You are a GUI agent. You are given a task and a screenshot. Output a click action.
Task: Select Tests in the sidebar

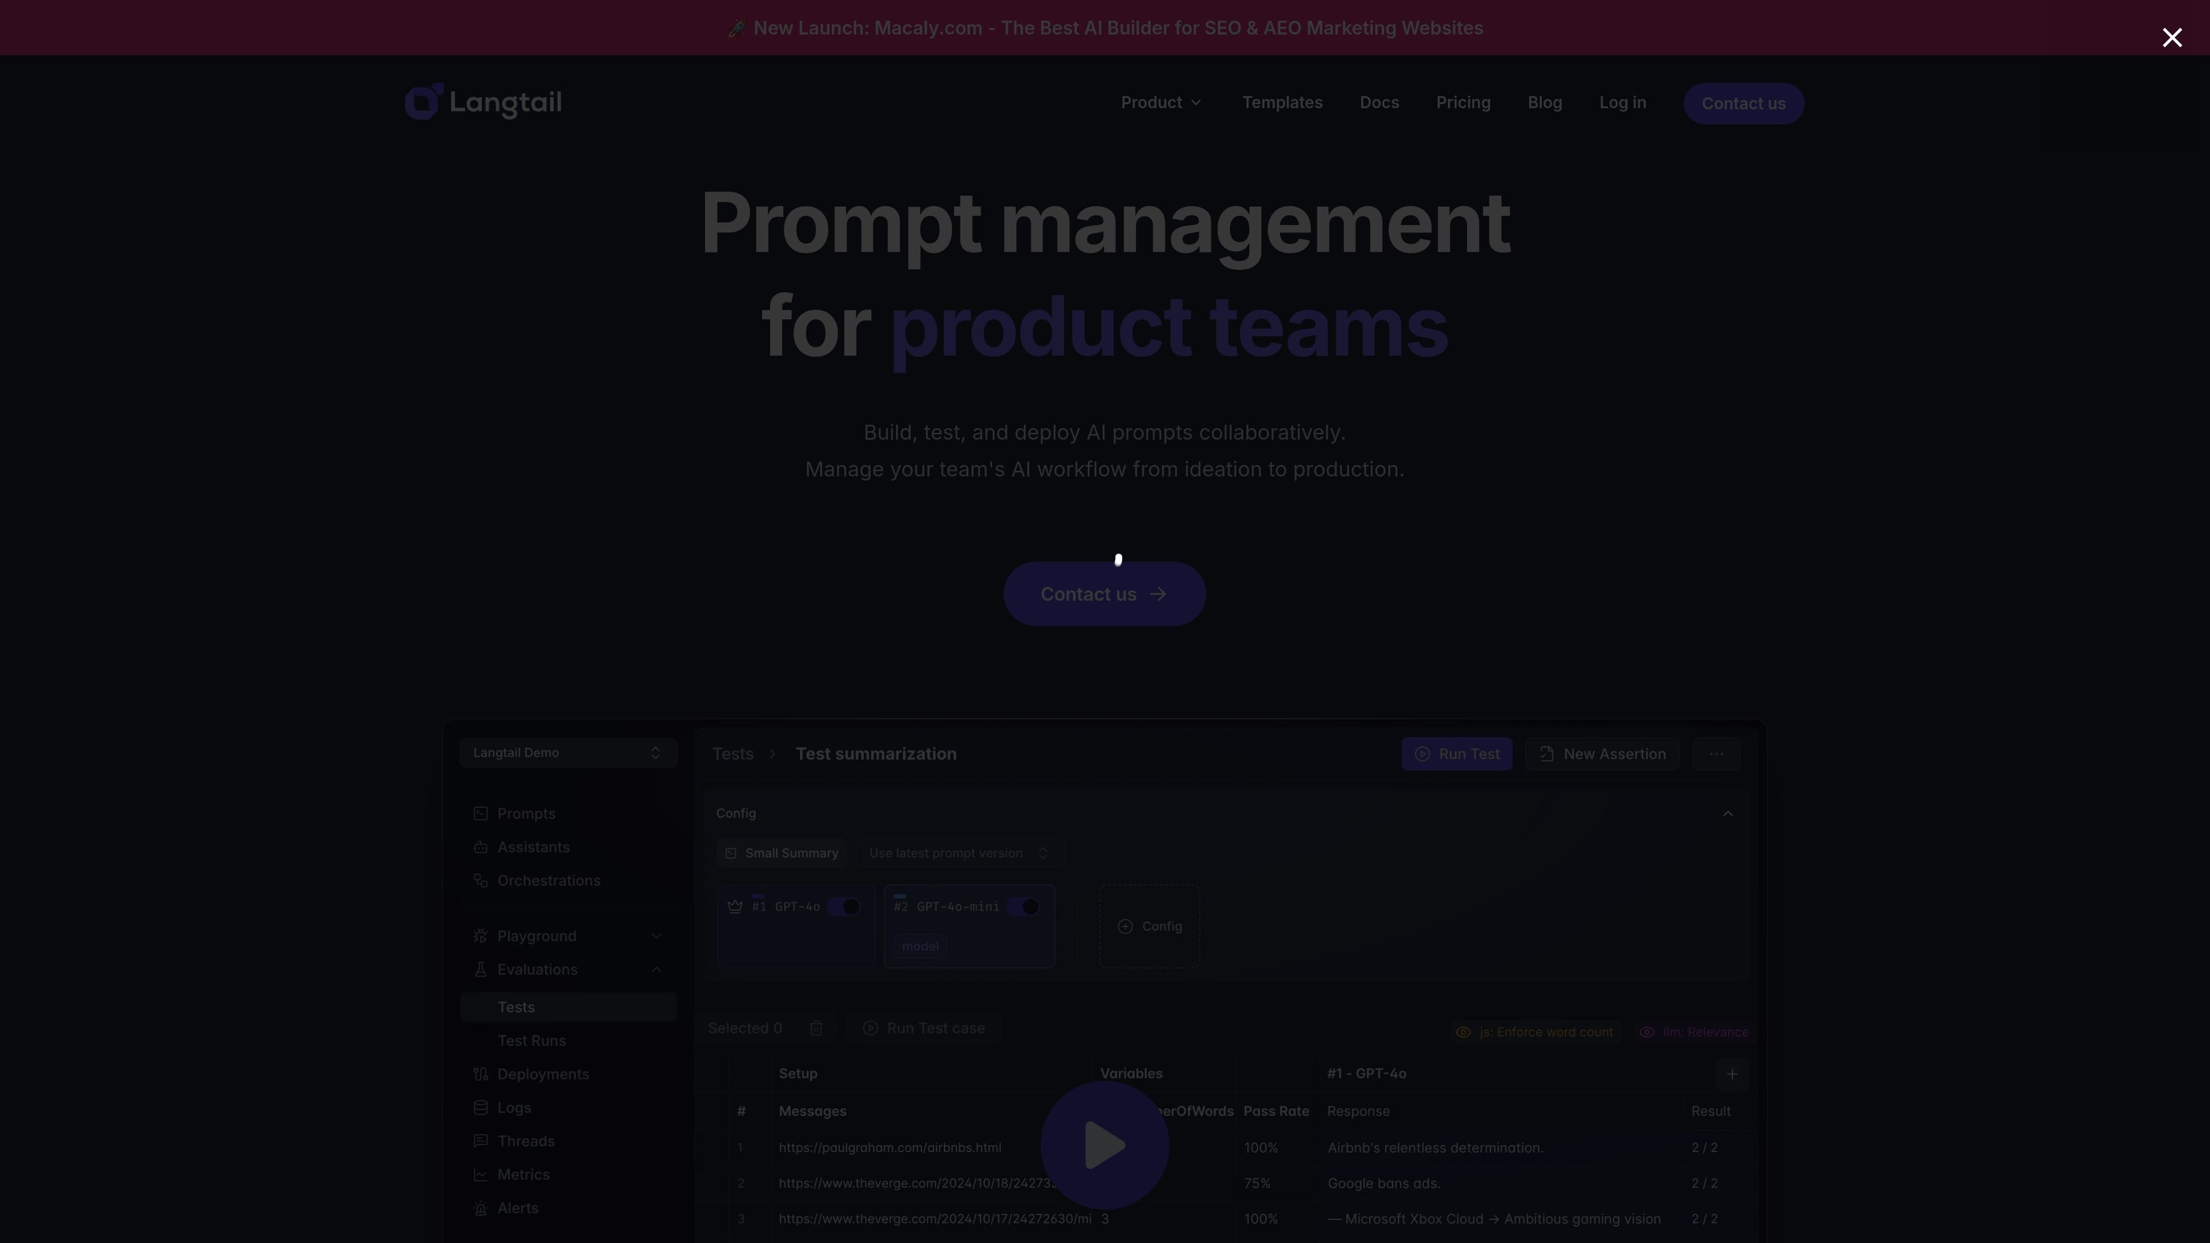point(568,1007)
